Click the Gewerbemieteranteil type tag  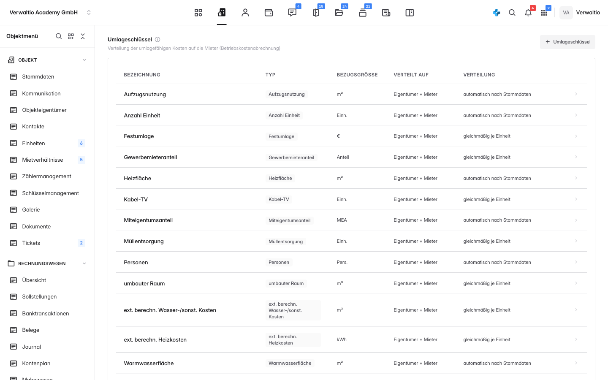pyautogui.click(x=291, y=157)
